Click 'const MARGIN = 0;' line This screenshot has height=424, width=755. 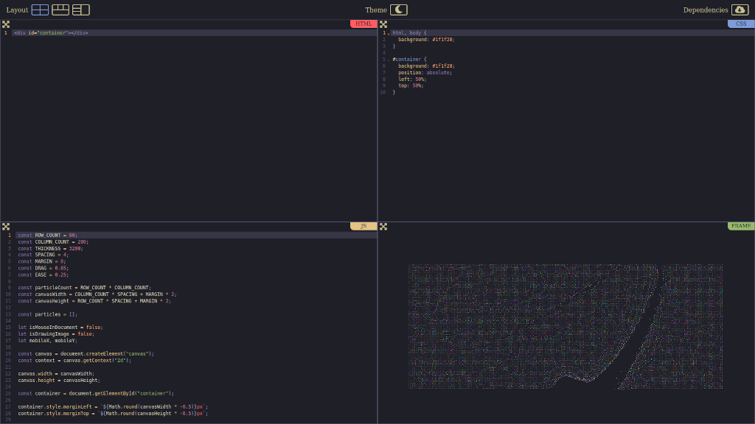42,261
